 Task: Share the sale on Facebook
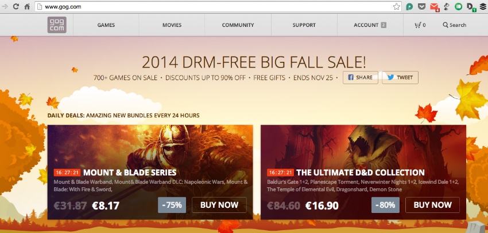point(361,77)
